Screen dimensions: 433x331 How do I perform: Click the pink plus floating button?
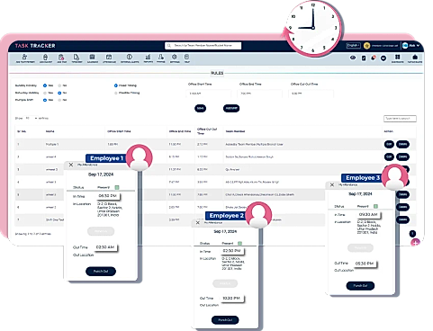coord(415,242)
